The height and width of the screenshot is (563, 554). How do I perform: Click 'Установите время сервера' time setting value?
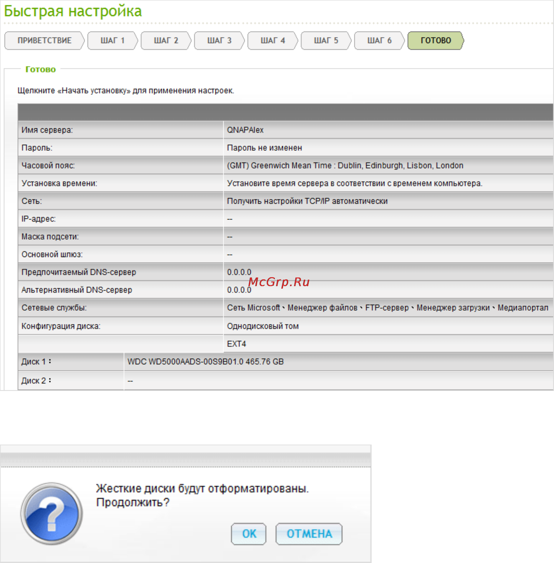355,184
